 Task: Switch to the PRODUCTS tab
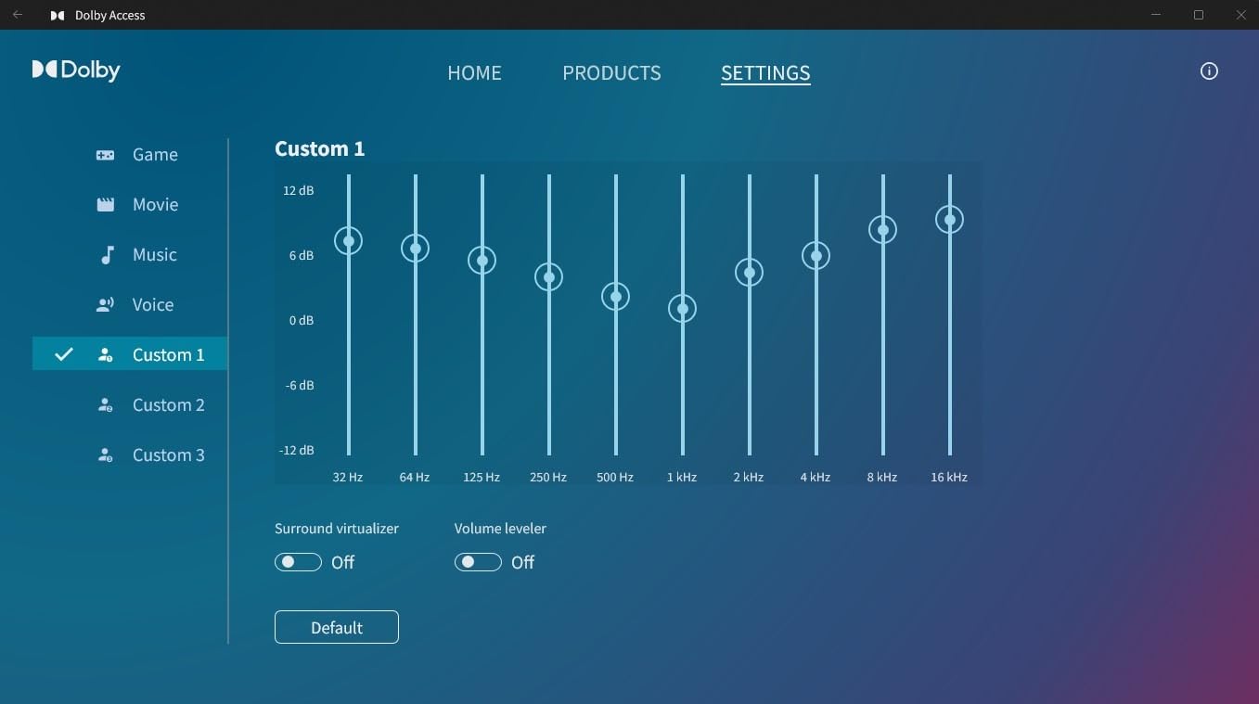click(611, 73)
